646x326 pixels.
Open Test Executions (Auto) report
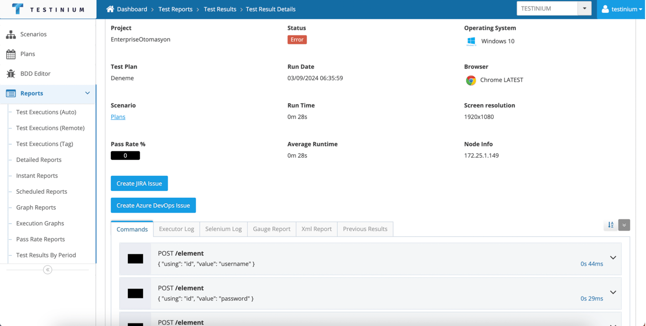[x=46, y=112]
